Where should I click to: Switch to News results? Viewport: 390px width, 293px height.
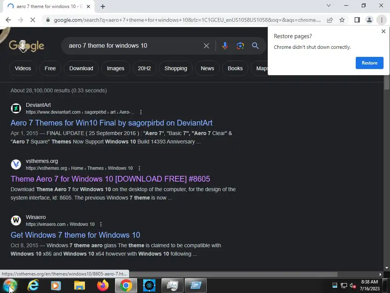208,68
